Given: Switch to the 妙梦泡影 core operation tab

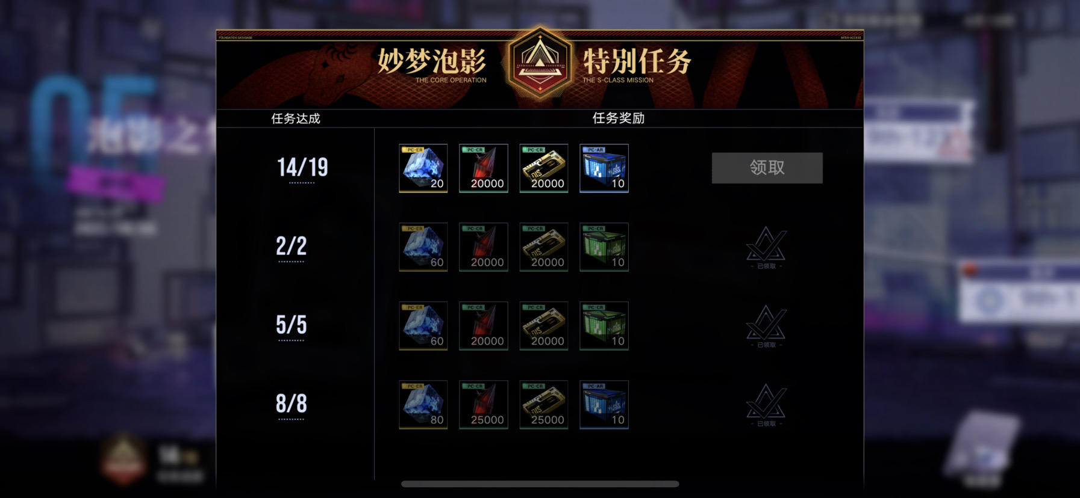Looking at the screenshot, I should point(432,65).
